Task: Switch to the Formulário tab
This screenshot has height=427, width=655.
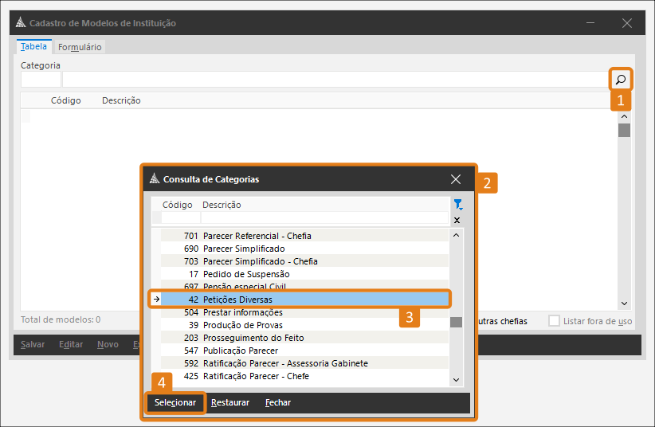Action: point(80,47)
